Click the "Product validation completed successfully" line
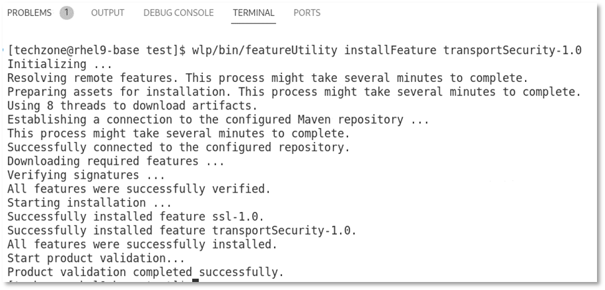The image size is (605, 290). tap(145, 272)
